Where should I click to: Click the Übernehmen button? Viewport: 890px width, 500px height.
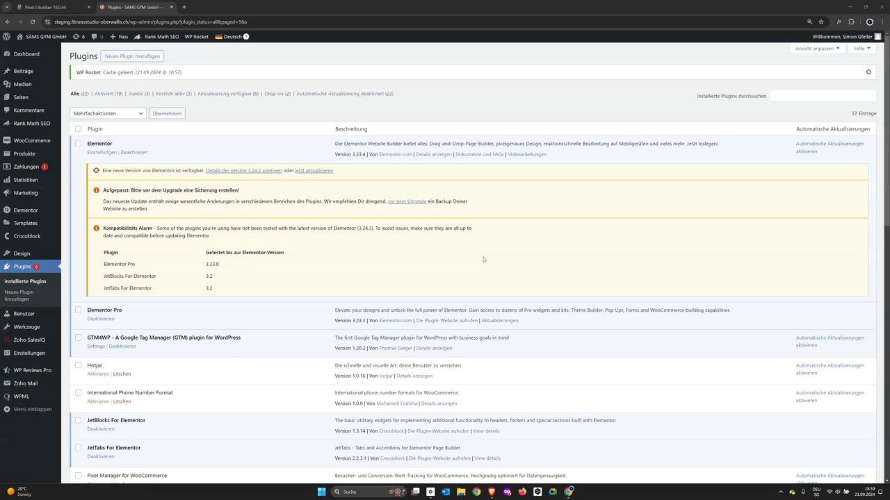click(x=167, y=113)
